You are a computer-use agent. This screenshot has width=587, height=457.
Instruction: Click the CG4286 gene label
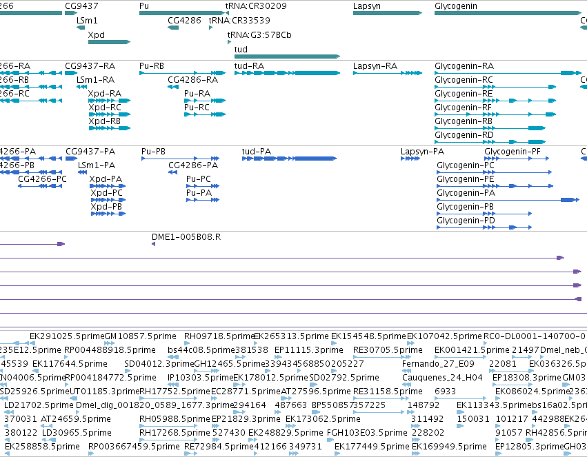click(184, 21)
